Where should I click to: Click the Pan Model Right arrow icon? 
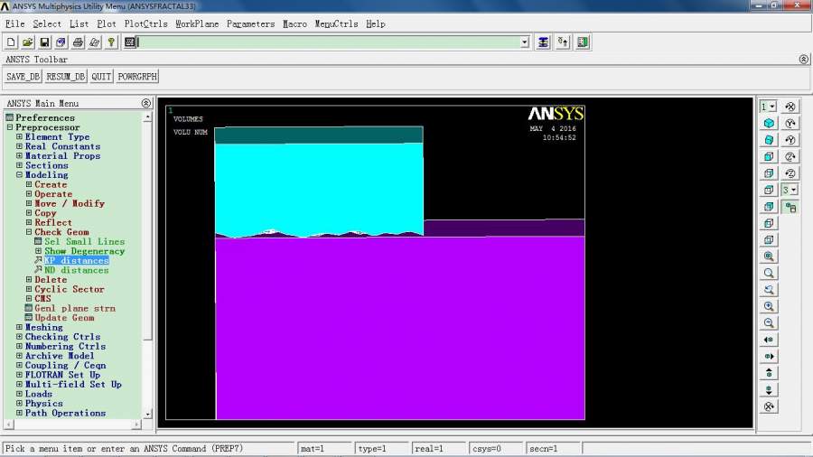click(x=769, y=357)
